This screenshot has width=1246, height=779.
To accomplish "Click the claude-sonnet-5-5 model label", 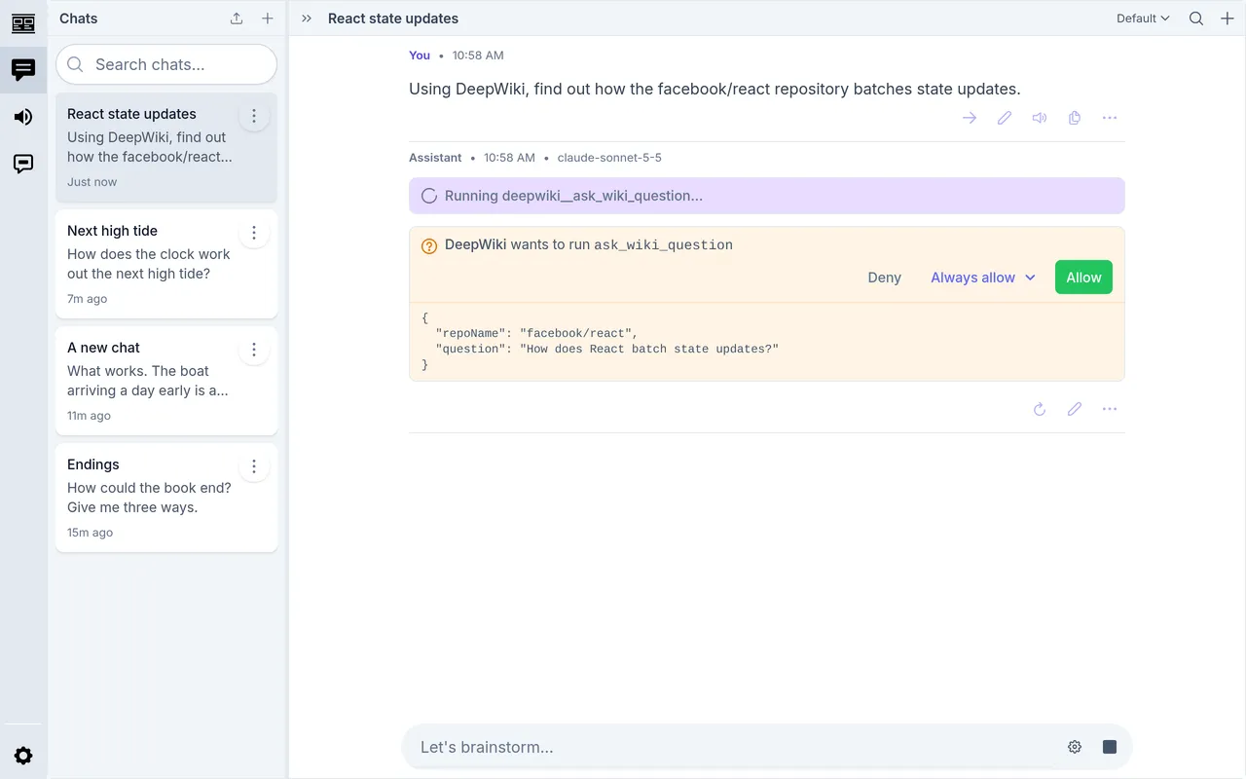I will (609, 158).
